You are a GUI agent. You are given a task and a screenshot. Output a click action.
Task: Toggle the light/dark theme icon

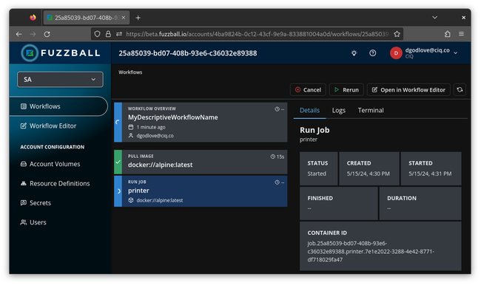click(x=354, y=53)
